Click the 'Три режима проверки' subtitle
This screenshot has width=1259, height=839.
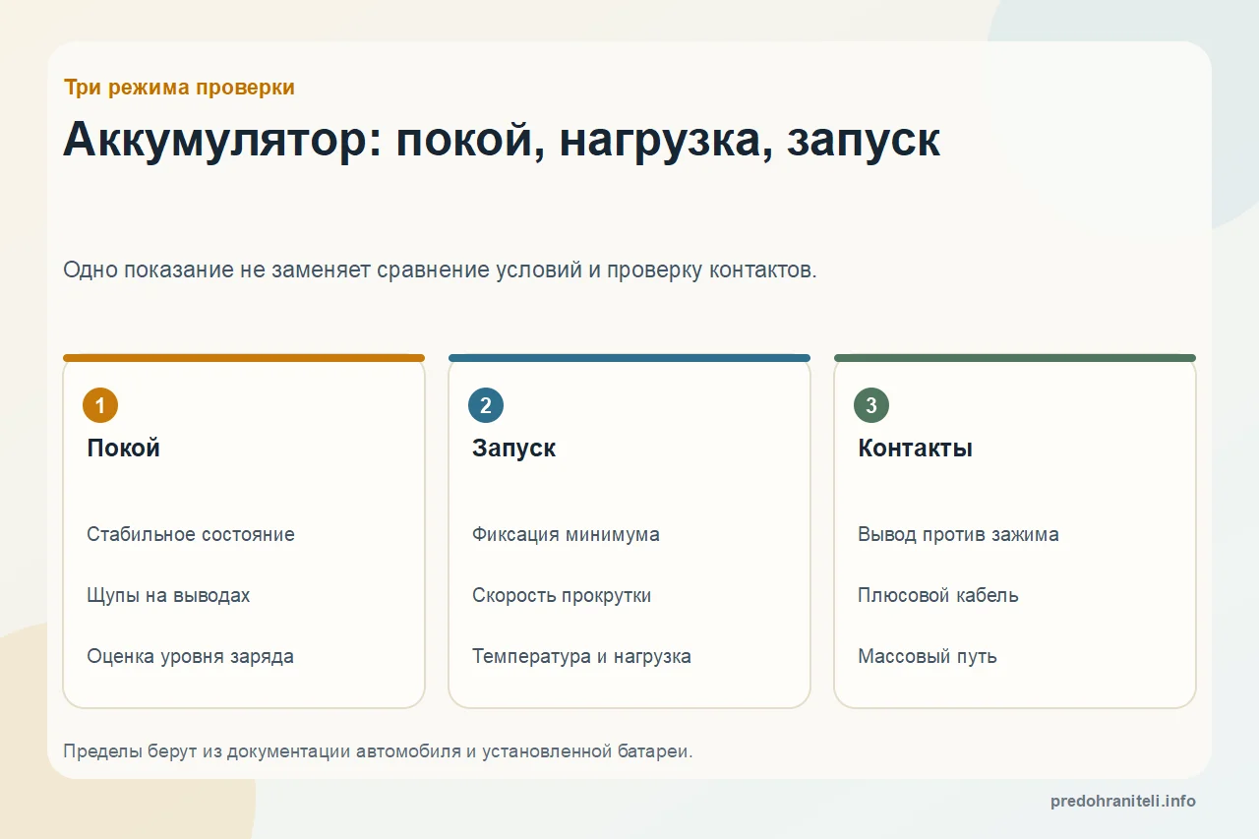(x=179, y=88)
